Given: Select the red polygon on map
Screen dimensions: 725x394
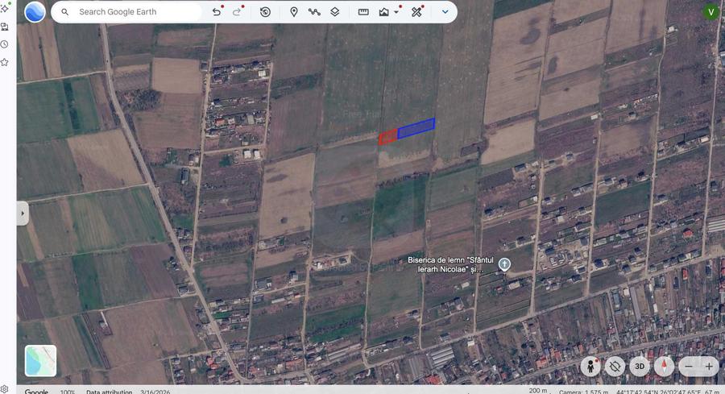Looking at the screenshot, I should (x=388, y=137).
